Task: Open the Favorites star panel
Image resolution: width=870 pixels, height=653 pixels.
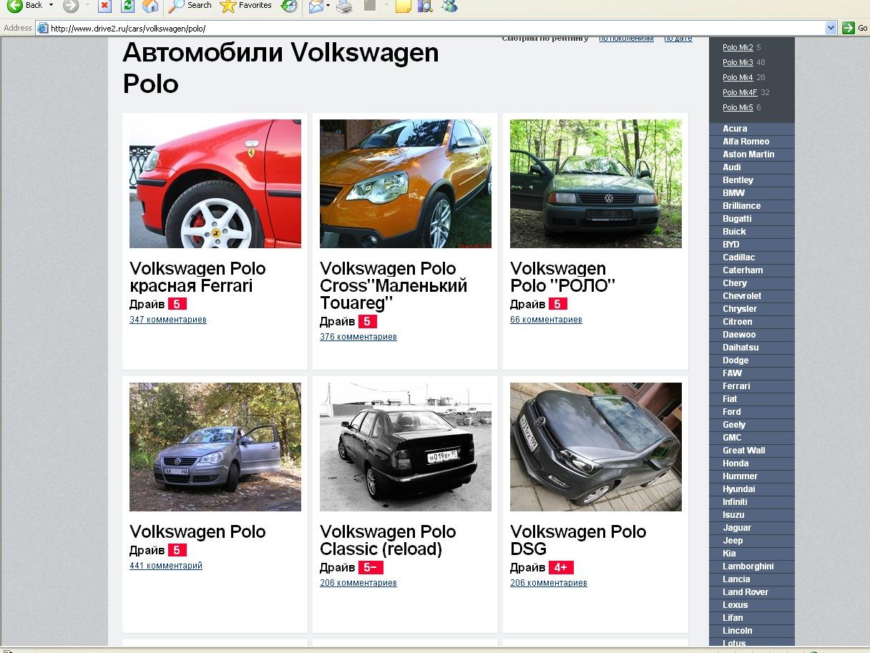Action: (x=245, y=6)
